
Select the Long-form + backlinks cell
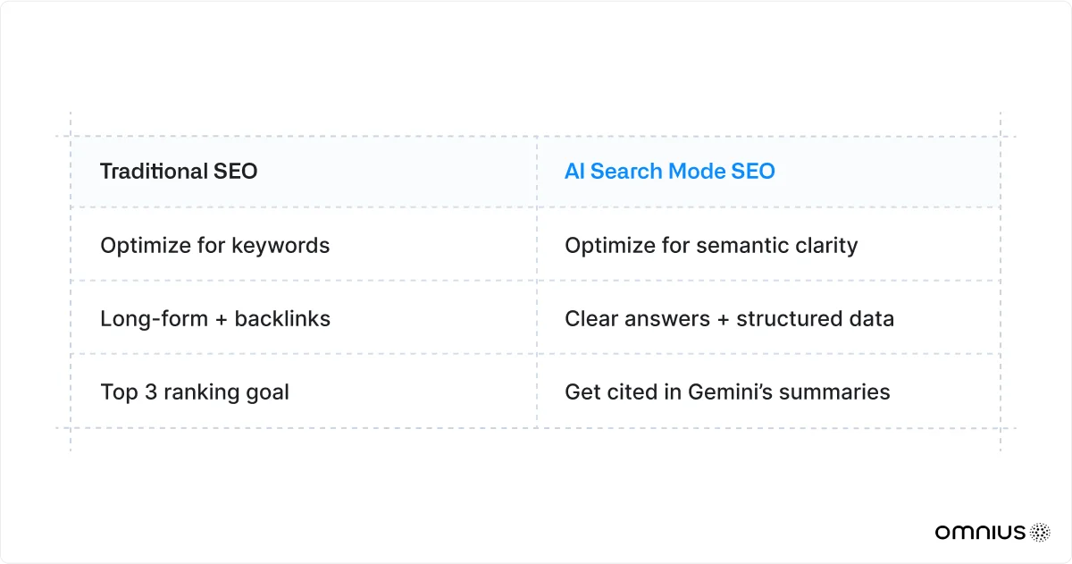pyautogui.click(x=214, y=318)
